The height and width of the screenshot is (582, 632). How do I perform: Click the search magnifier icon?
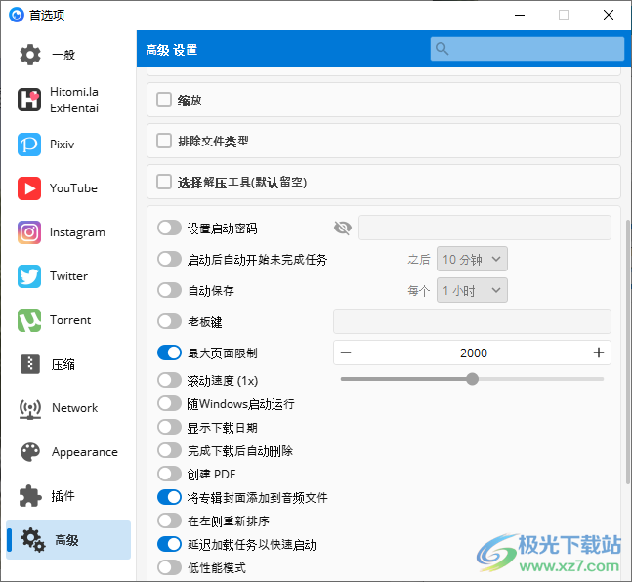coord(442,49)
